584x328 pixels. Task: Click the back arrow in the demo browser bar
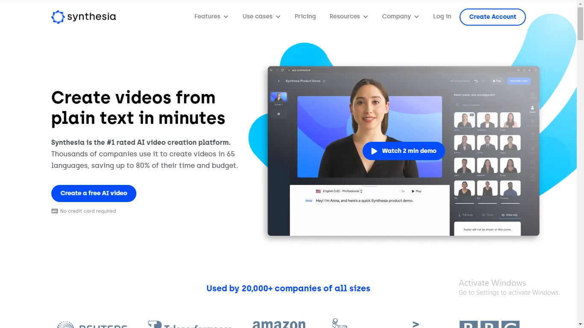tap(271, 70)
